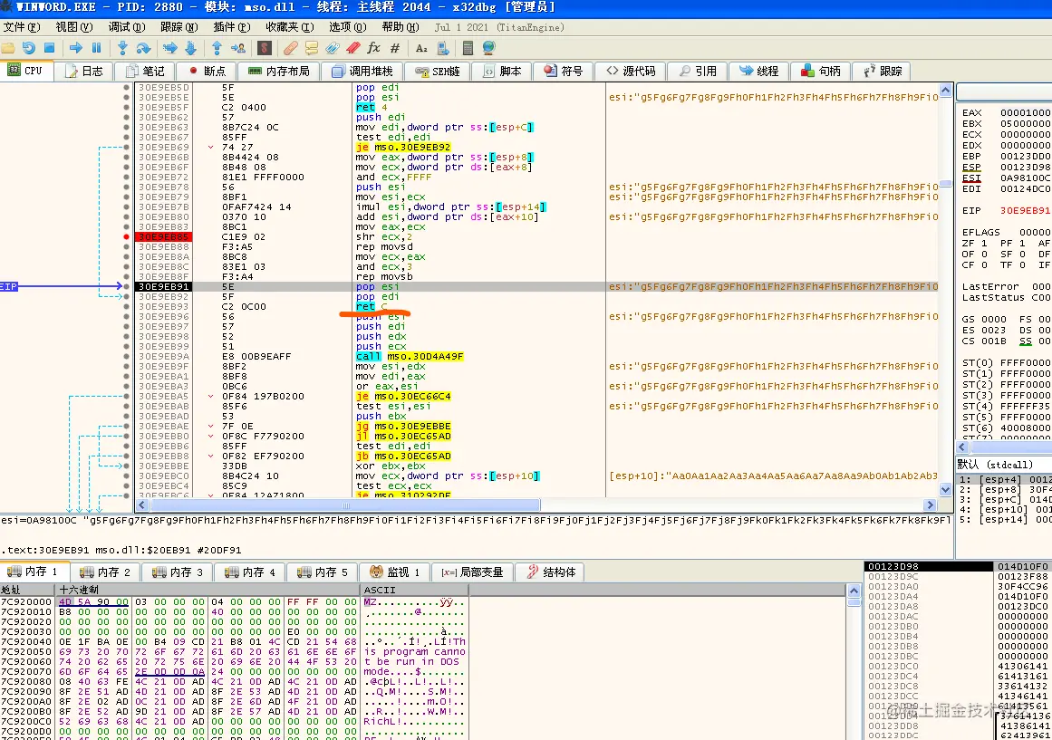The width and height of the screenshot is (1052, 740).
Task: Show comments with the speech bubble icon
Action: pos(312,48)
